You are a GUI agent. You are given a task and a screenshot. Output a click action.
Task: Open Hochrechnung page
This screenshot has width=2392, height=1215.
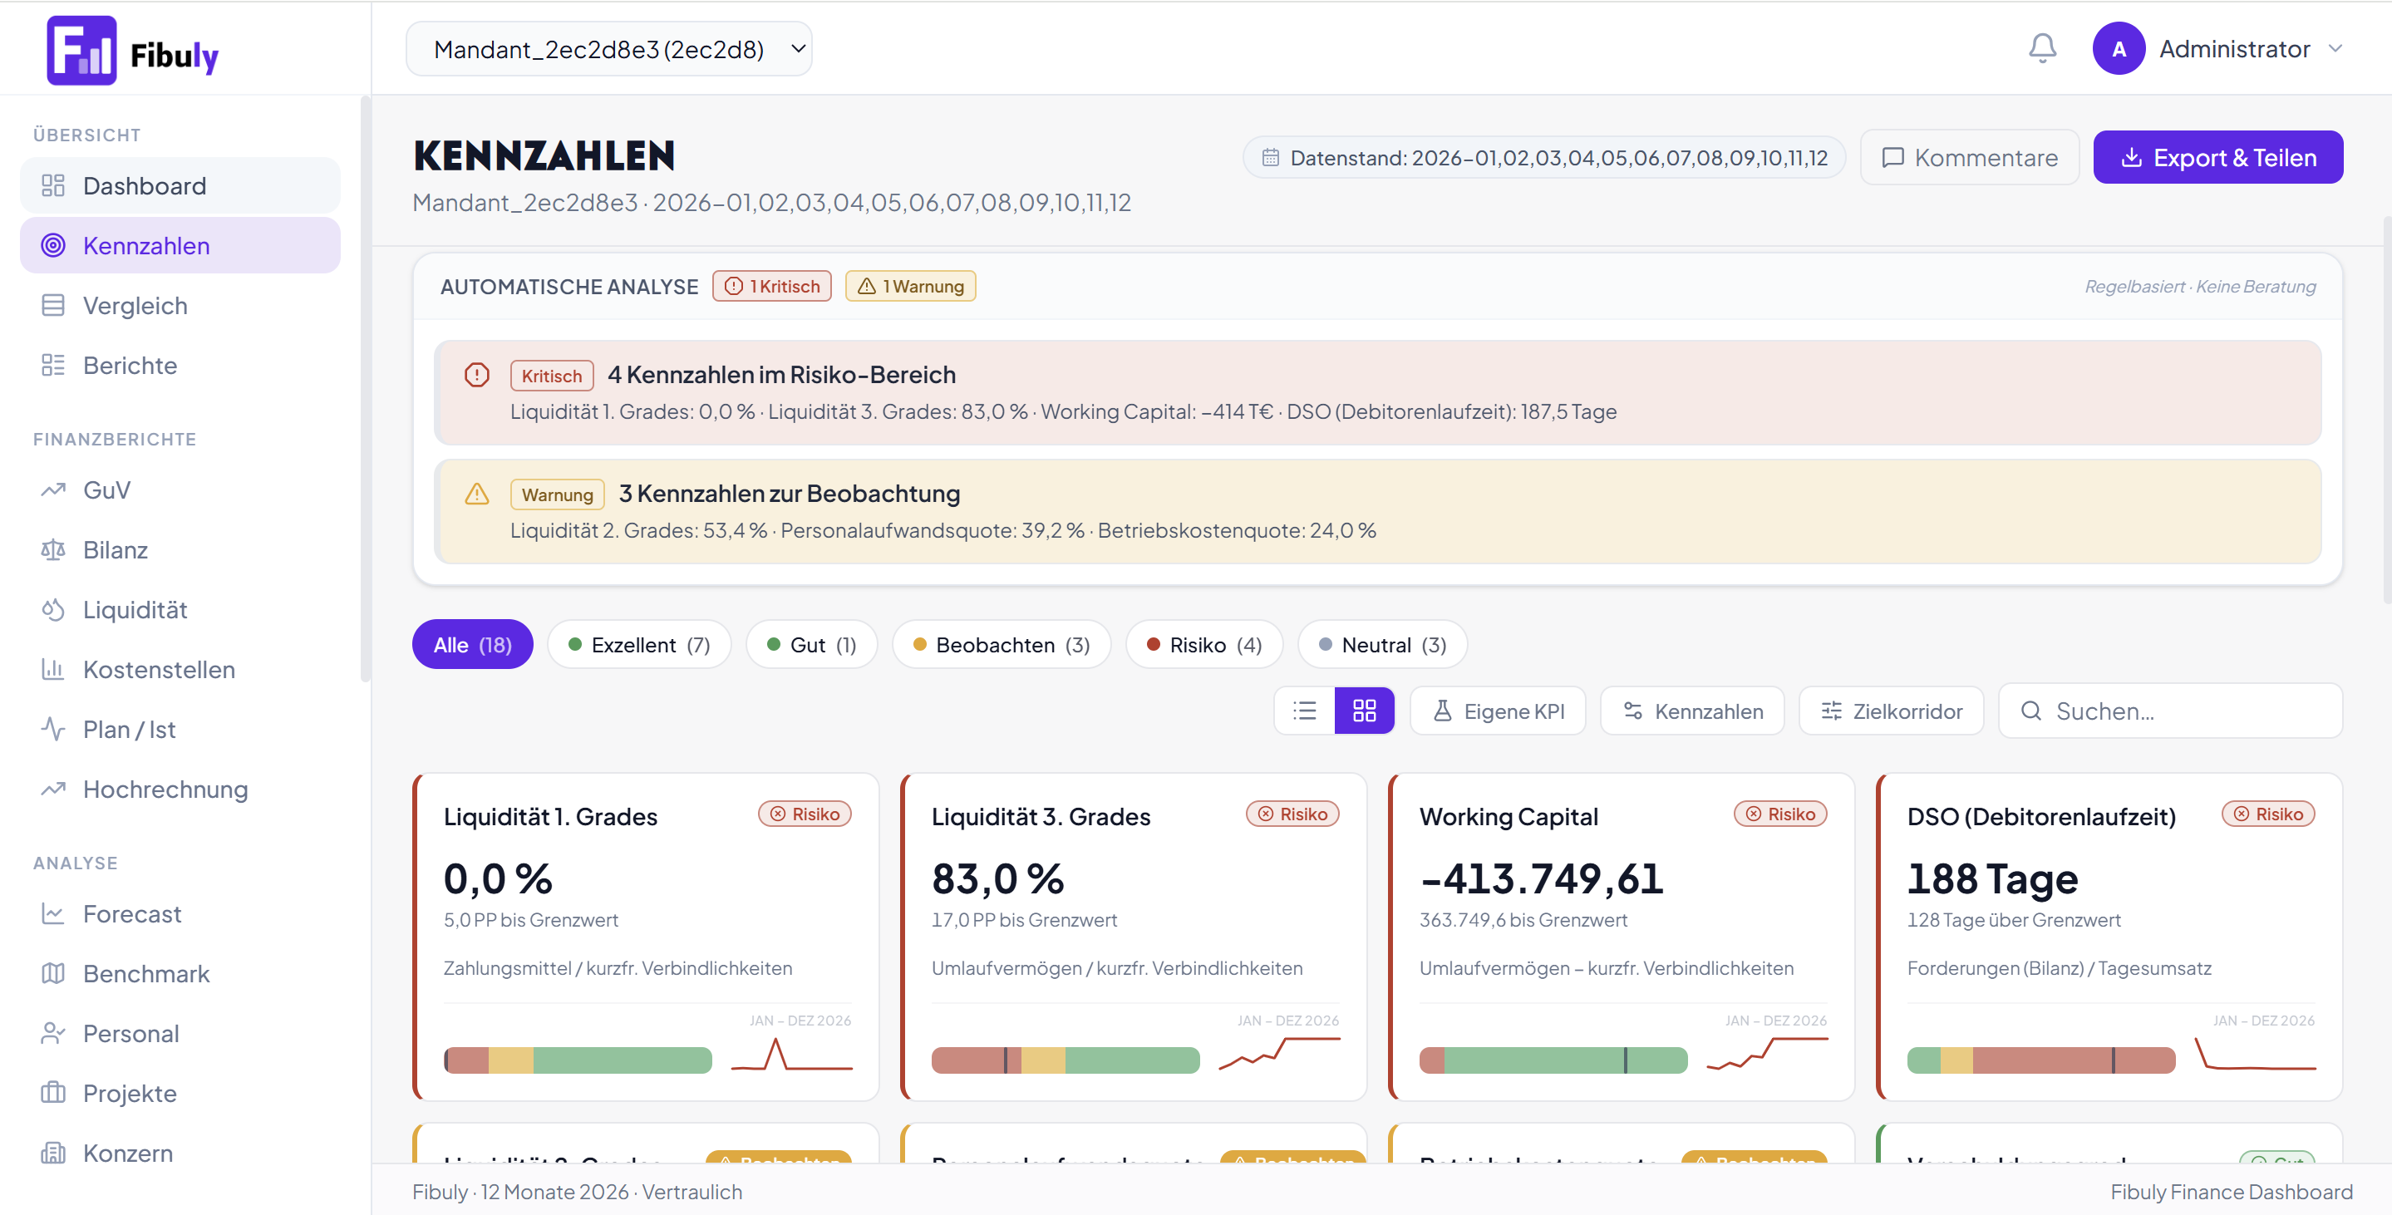(x=180, y=790)
